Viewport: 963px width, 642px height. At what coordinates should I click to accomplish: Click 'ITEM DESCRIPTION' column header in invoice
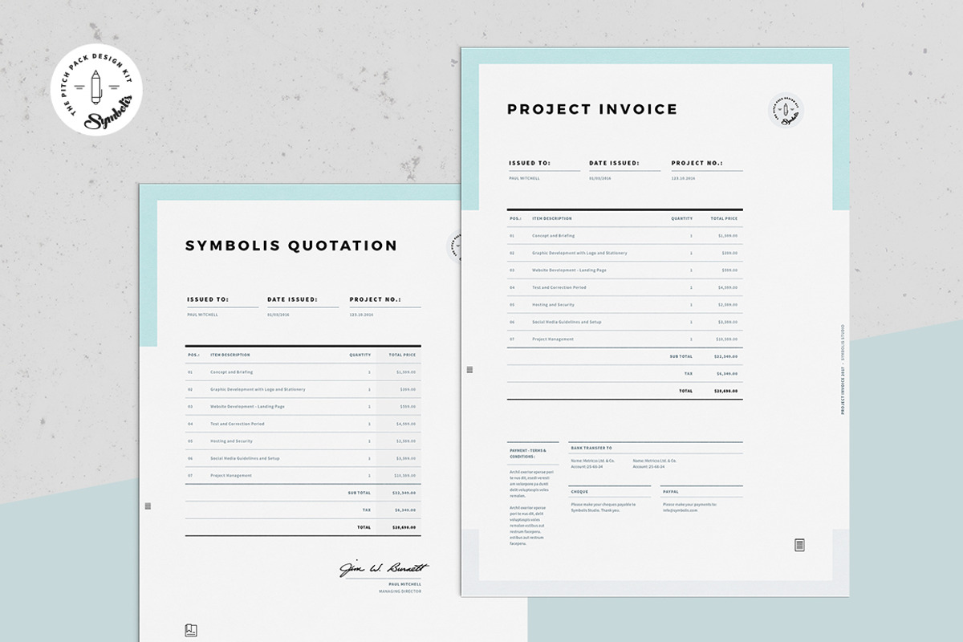[552, 218]
